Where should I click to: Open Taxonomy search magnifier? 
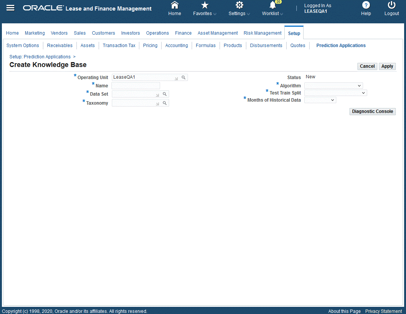click(x=165, y=103)
